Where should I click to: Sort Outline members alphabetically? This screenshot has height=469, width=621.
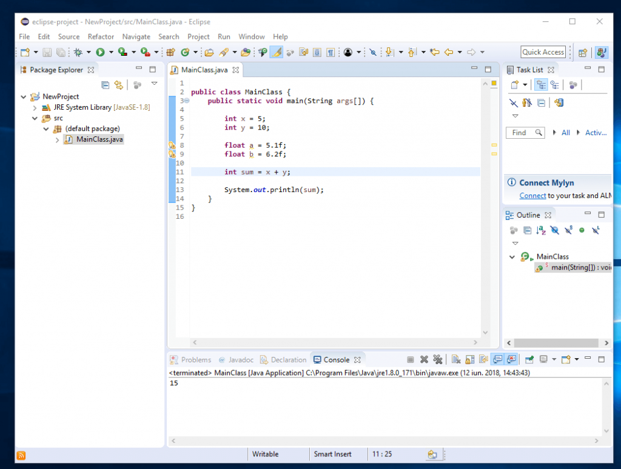click(x=540, y=231)
